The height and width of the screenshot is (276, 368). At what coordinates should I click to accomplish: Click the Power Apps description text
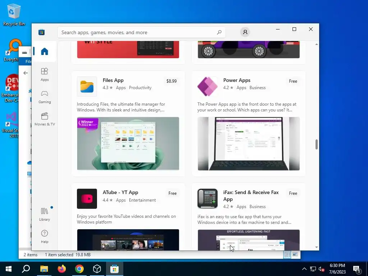coord(247,107)
